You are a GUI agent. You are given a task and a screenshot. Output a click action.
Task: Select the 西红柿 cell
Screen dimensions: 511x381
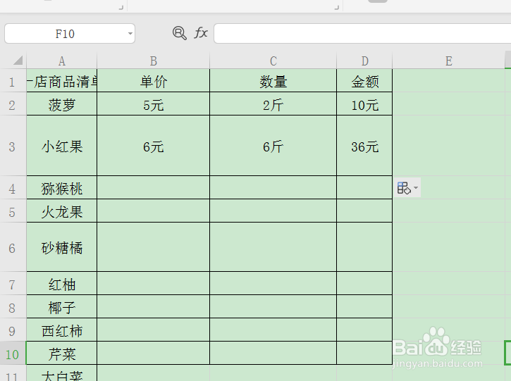[x=61, y=330]
